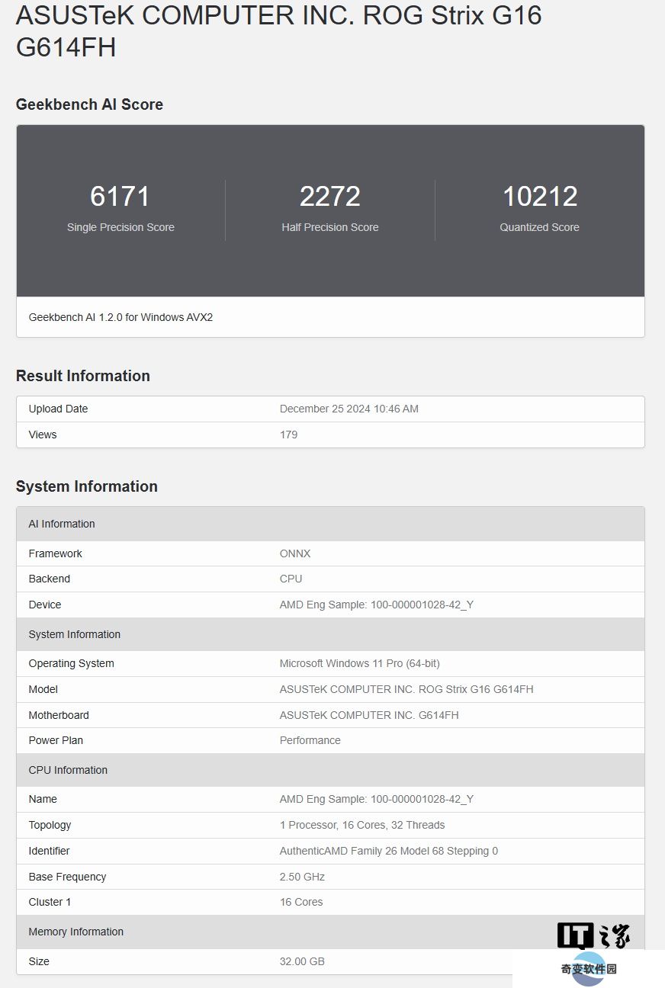Click the gray System Information table subheader

(x=330, y=634)
